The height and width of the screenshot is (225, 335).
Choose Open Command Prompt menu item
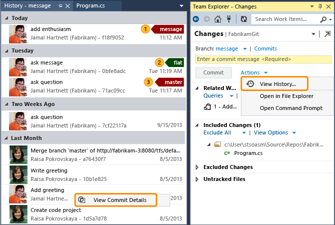point(291,108)
